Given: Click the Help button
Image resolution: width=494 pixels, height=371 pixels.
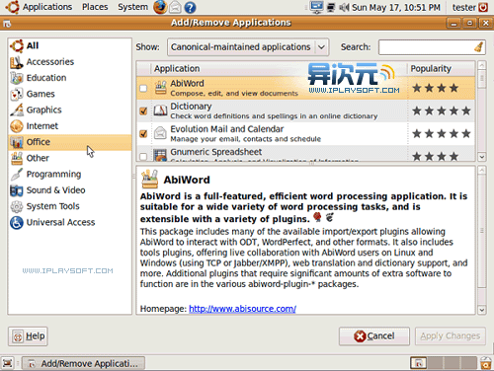Looking at the screenshot, I should click(x=28, y=336).
